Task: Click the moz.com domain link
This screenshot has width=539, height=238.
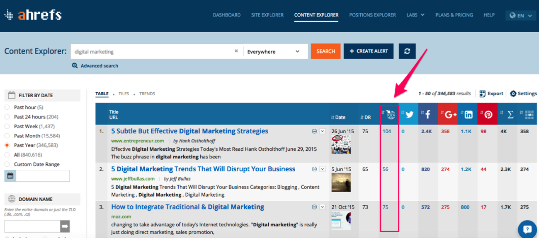Action: 121,216
